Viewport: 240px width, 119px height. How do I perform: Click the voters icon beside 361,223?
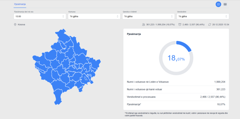click(x=143, y=25)
